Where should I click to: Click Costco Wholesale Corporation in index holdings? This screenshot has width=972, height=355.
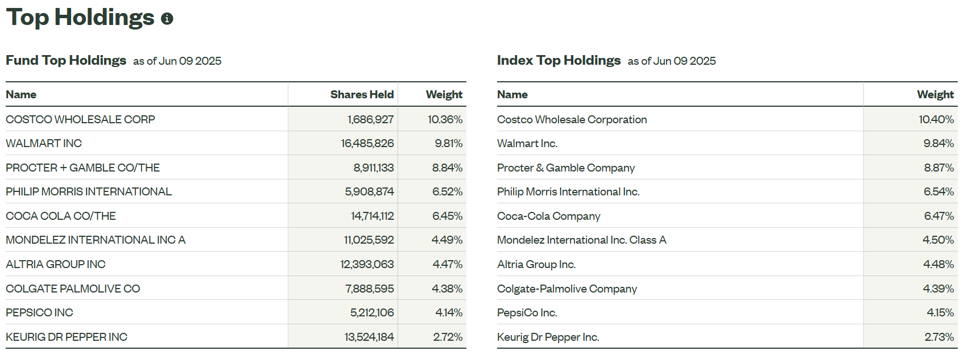pyautogui.click(x=572, y=119)
